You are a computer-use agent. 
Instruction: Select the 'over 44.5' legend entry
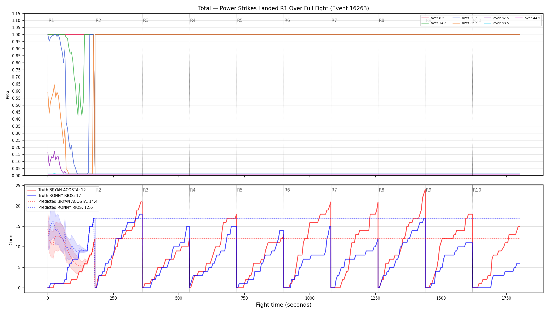pos(528,18)
